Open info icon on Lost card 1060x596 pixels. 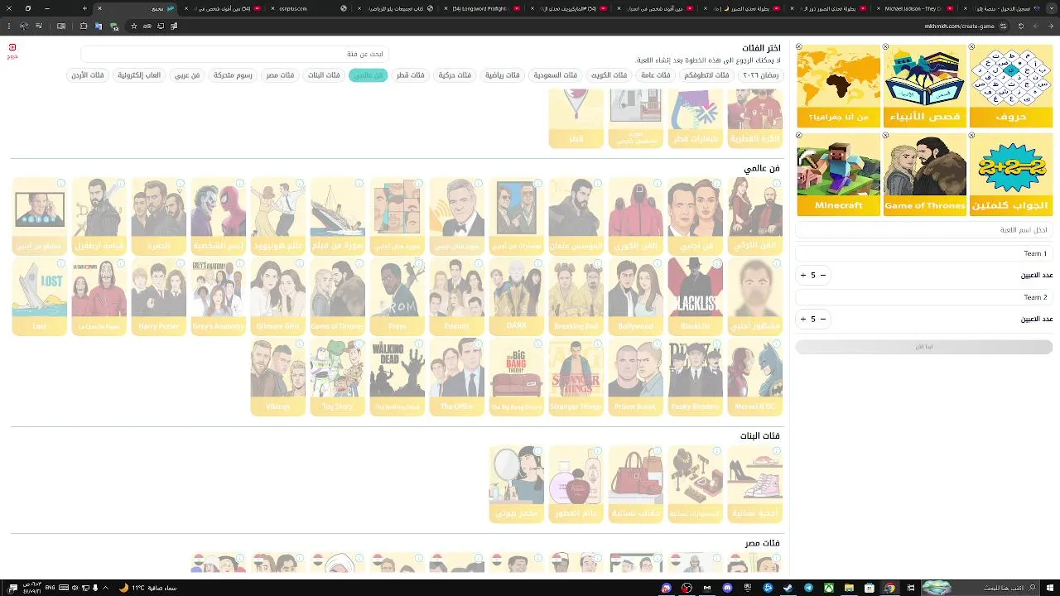pyautogui.click(x=60, y=264)
